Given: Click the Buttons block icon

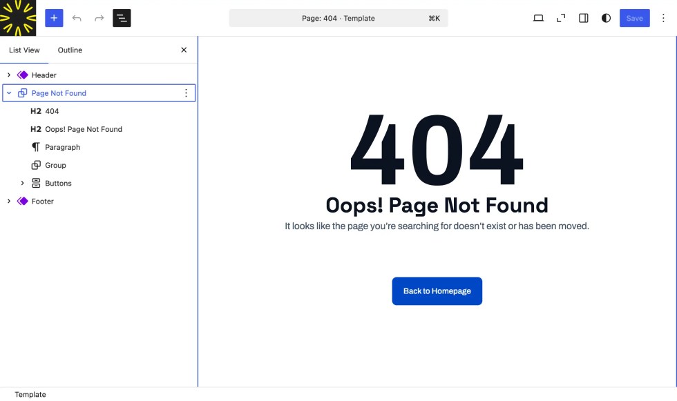Looking at the screenshot, I should tap(36, 184).
